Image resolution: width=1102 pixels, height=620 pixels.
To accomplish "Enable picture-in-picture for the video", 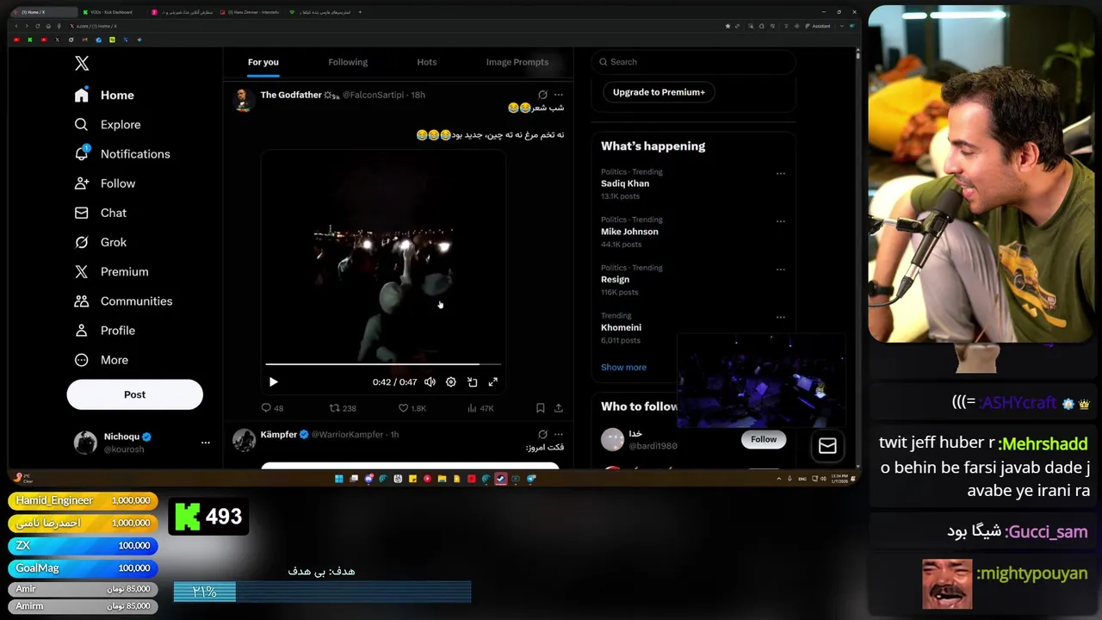I will 472,382.
